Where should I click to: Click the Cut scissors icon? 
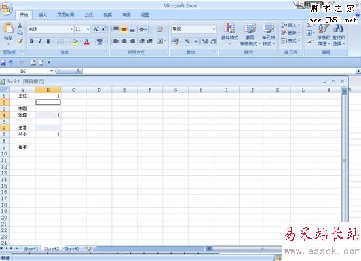[20, 26]
